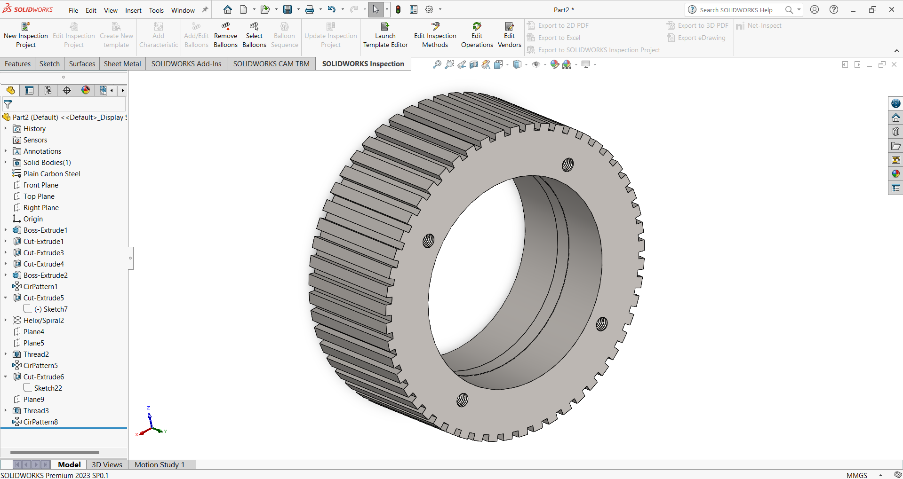Select Sketch7 in the feature tree
This screenshot has width=903, height=479.
tap(55, 309)
